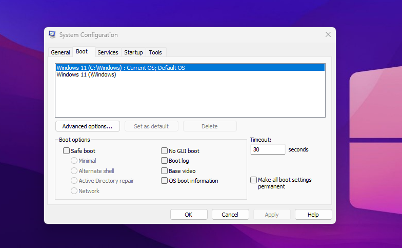Select the Tools tab

point(155,52)
